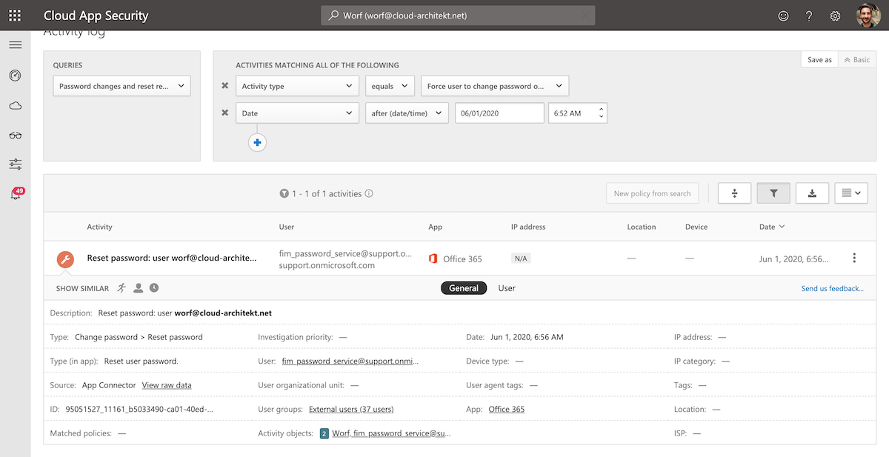Select the General tab
This screenshot has height=457, width=889.
(464, 288)
